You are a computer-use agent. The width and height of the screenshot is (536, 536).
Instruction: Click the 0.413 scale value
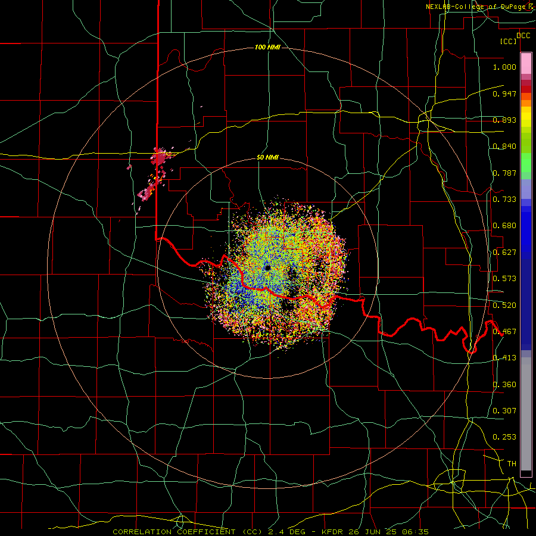pyautogui.click(x=504, y=358)
